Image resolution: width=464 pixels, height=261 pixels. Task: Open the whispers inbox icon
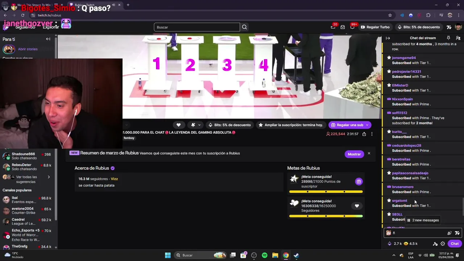pyautogui.click(x=343, y=27)
